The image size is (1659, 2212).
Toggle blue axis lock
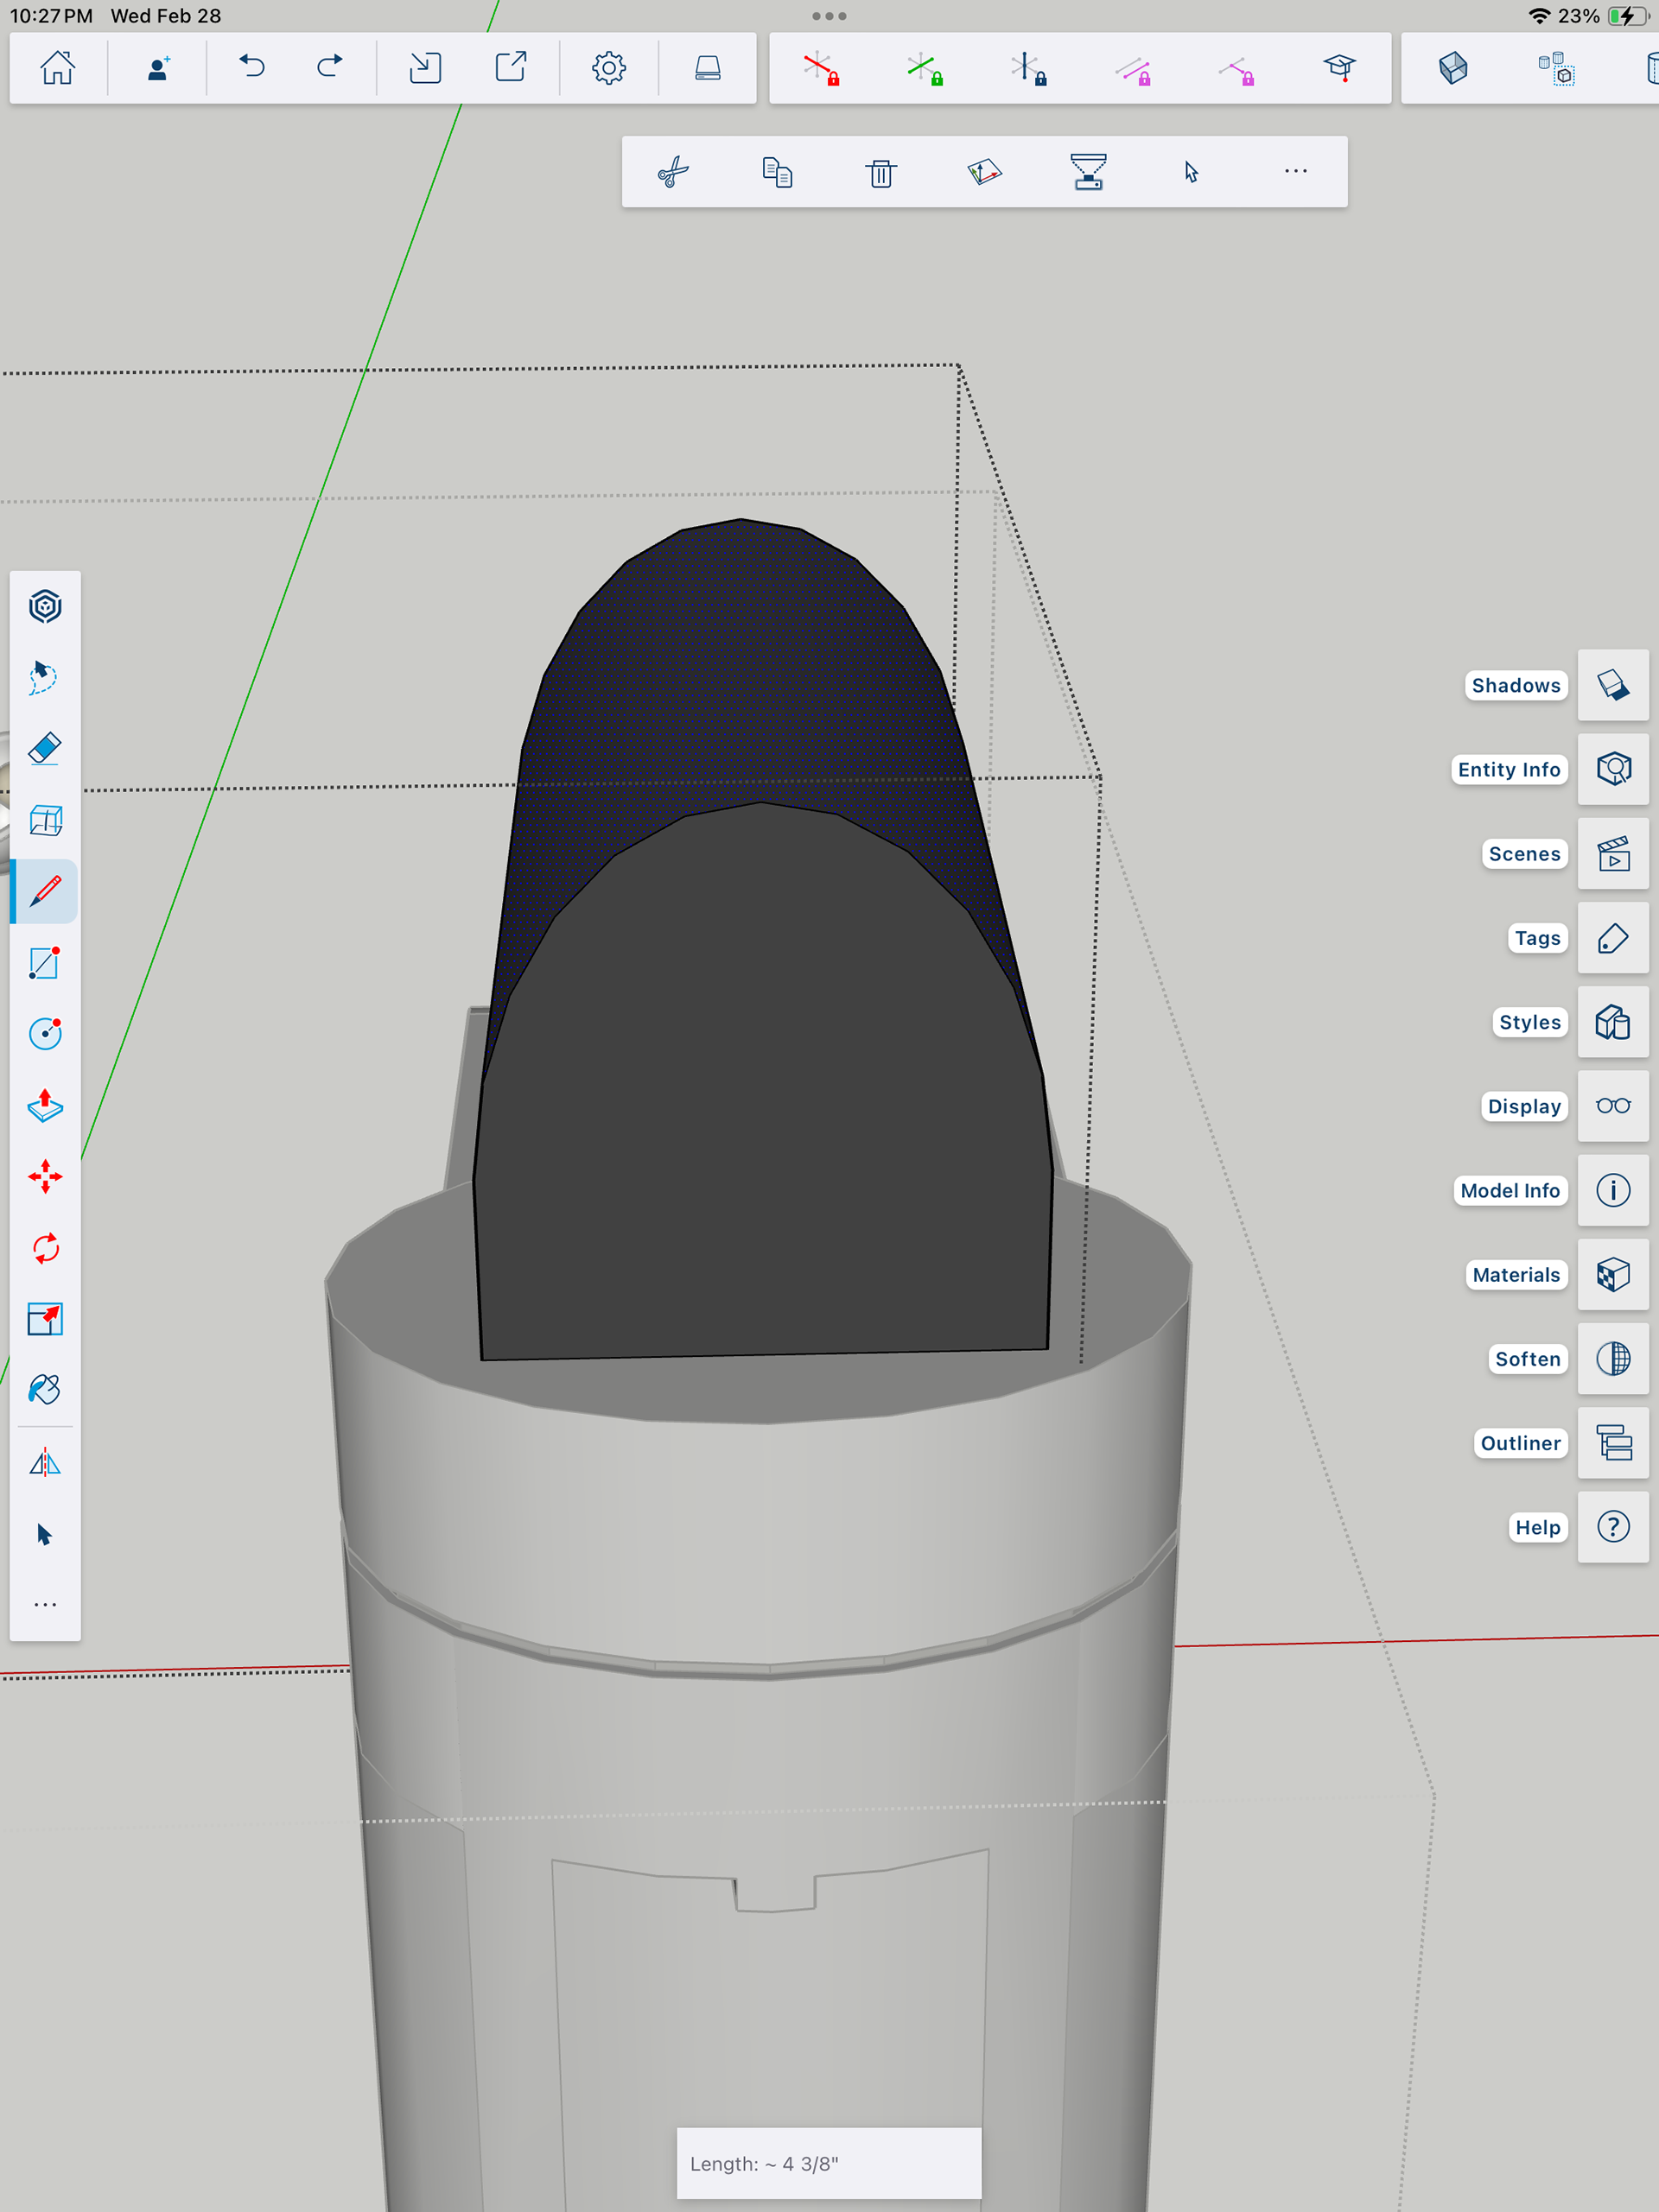tap(1028, 68)
